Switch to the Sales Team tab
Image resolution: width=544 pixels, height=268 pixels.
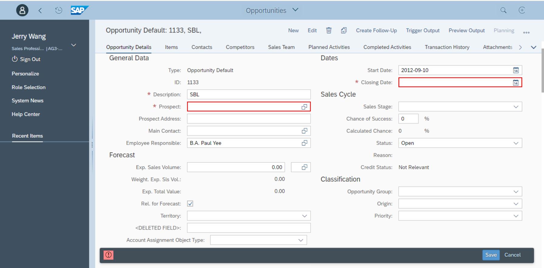coord(281,47)
